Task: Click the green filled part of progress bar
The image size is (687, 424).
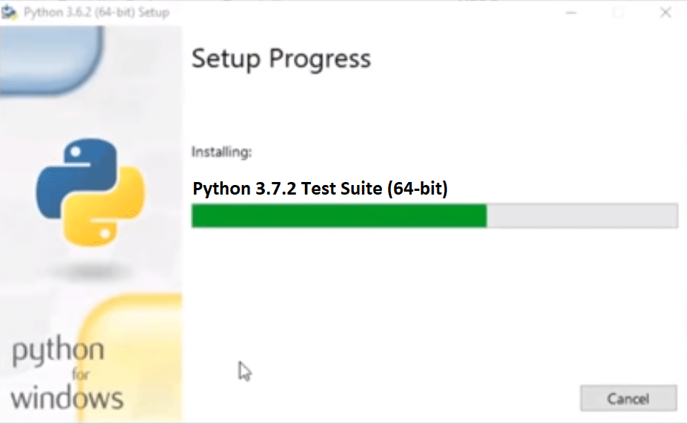Action: point(338,215)
